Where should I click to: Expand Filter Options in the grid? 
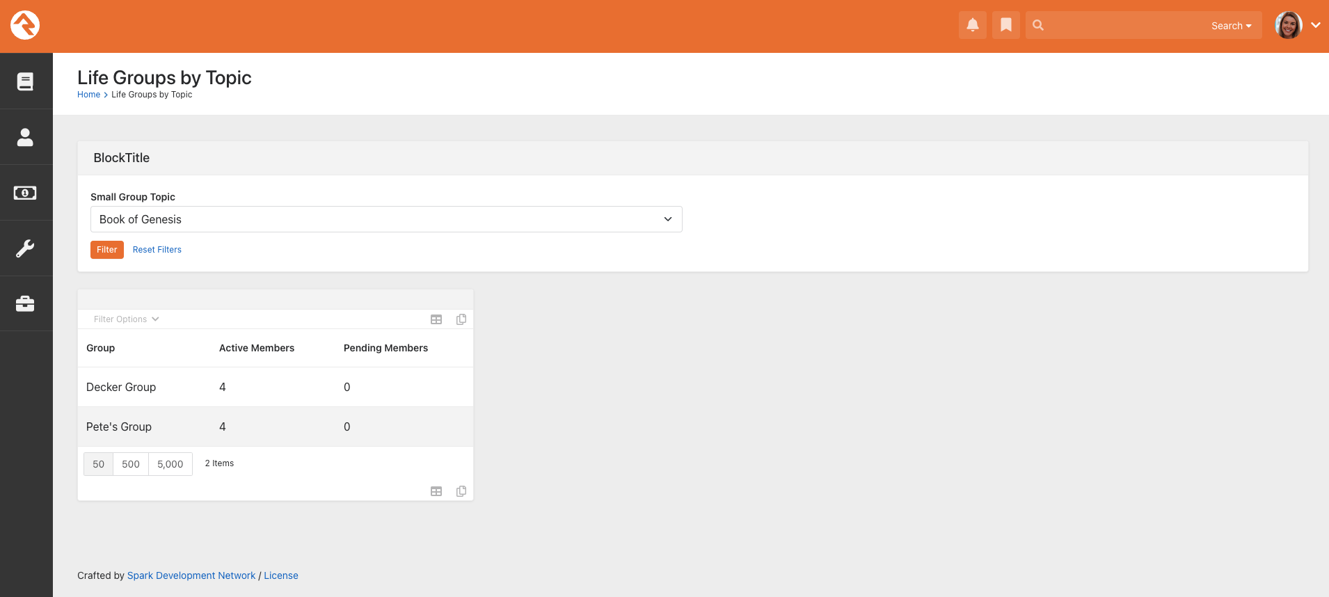127,319
